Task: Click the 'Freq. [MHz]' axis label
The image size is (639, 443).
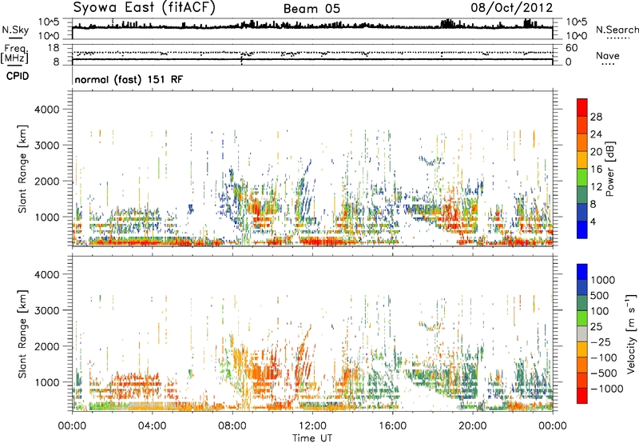Action: 14,54
